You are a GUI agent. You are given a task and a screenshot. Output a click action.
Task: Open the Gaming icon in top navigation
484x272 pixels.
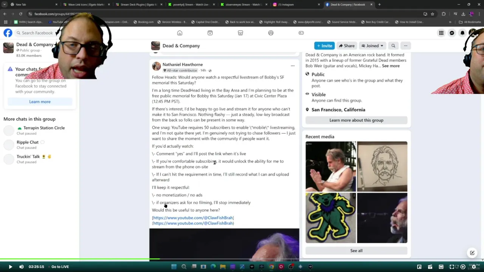pos(301,33)
